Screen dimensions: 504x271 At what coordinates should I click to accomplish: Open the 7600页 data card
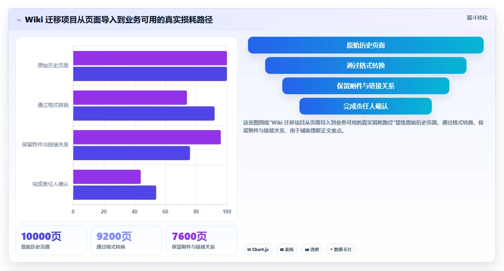pyautogui.click(x=202, y=240)
